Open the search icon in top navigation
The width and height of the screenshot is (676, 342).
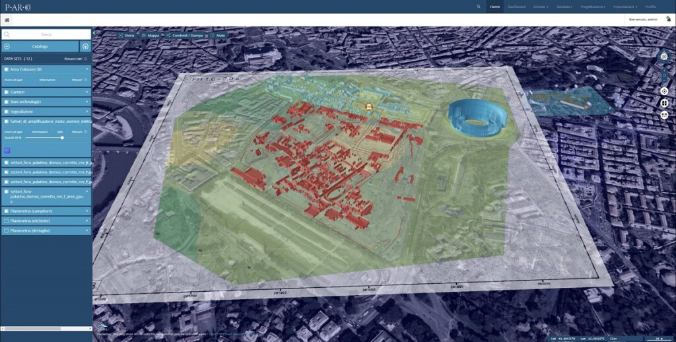(479, 7)
